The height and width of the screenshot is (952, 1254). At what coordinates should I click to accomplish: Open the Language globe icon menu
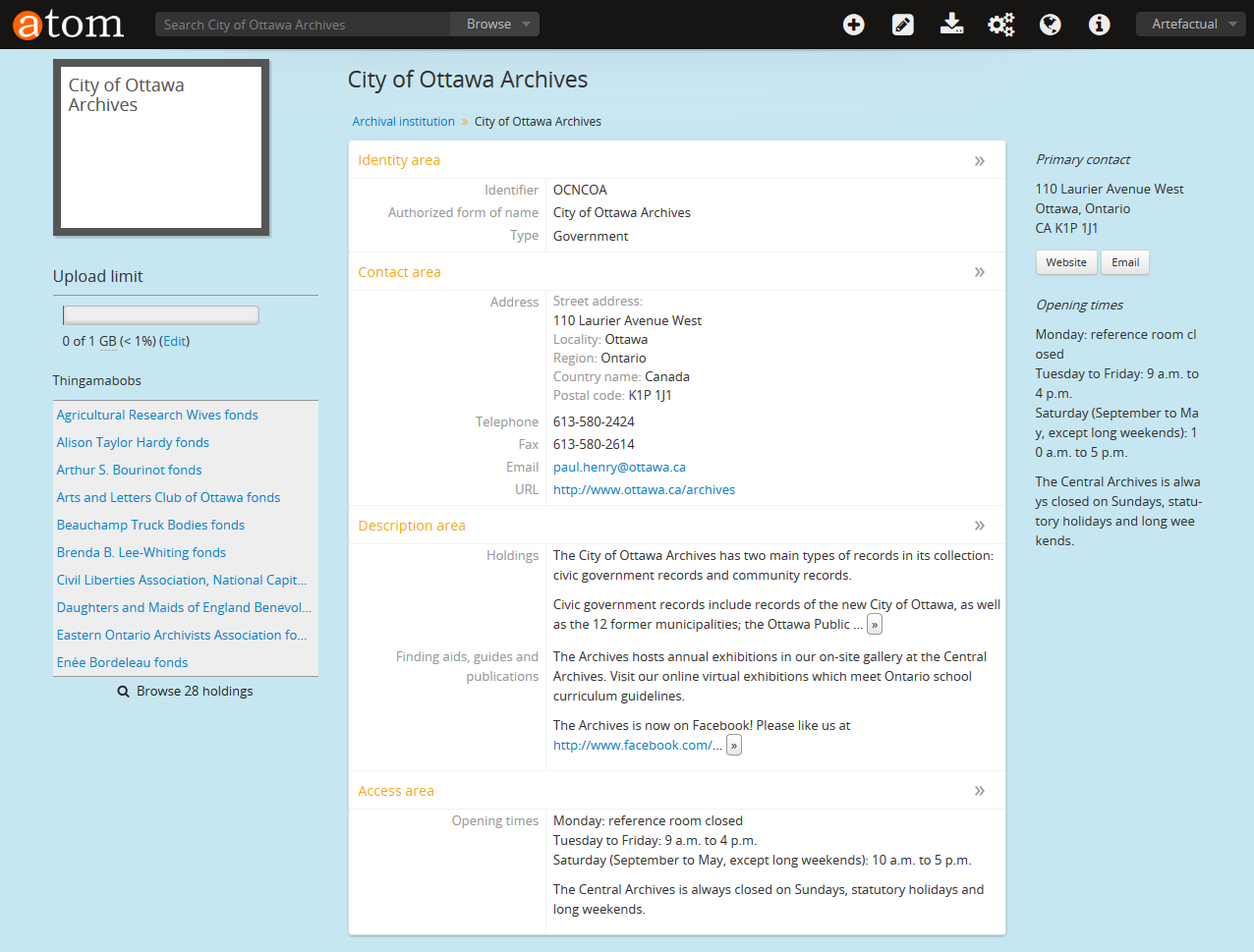click(x=1050, y=25)
